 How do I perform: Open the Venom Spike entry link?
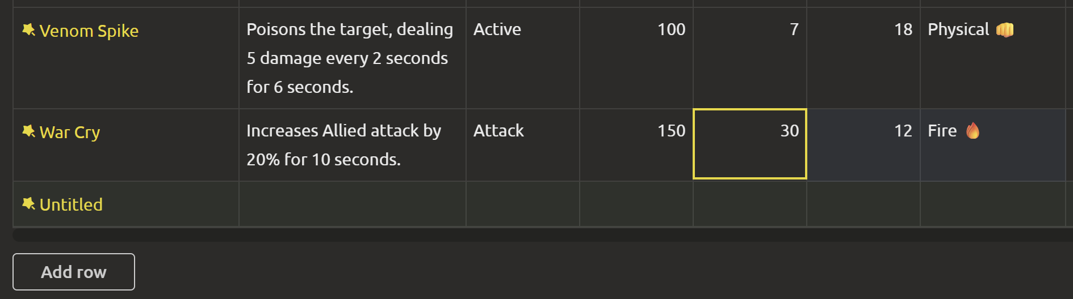pyautogui.click(x=89, y=31)
